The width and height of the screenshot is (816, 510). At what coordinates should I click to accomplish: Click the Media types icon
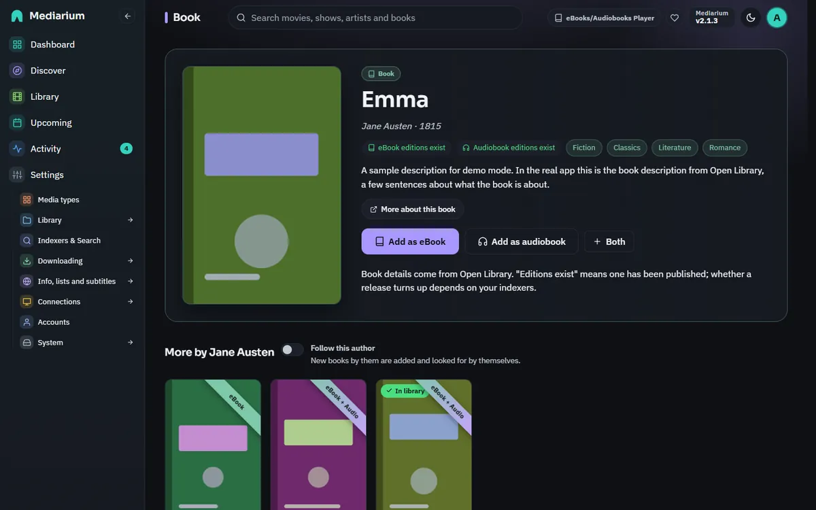tap(27, 200)
